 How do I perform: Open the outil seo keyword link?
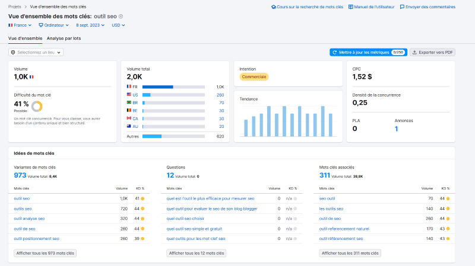(x=22, y=198)
